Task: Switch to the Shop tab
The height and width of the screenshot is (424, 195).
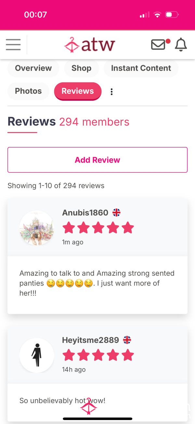Action: 81,68
